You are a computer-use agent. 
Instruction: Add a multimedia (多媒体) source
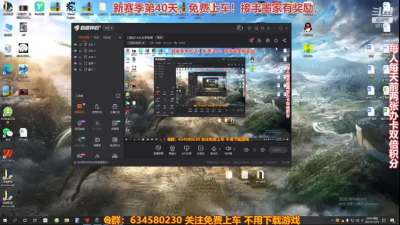(200, 150)
